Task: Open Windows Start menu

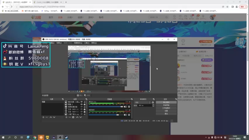Action: point(3,137)
